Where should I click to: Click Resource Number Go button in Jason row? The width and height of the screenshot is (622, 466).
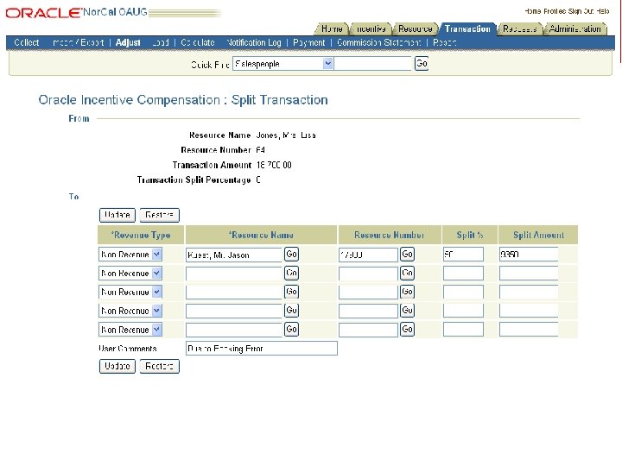(407, 255)
